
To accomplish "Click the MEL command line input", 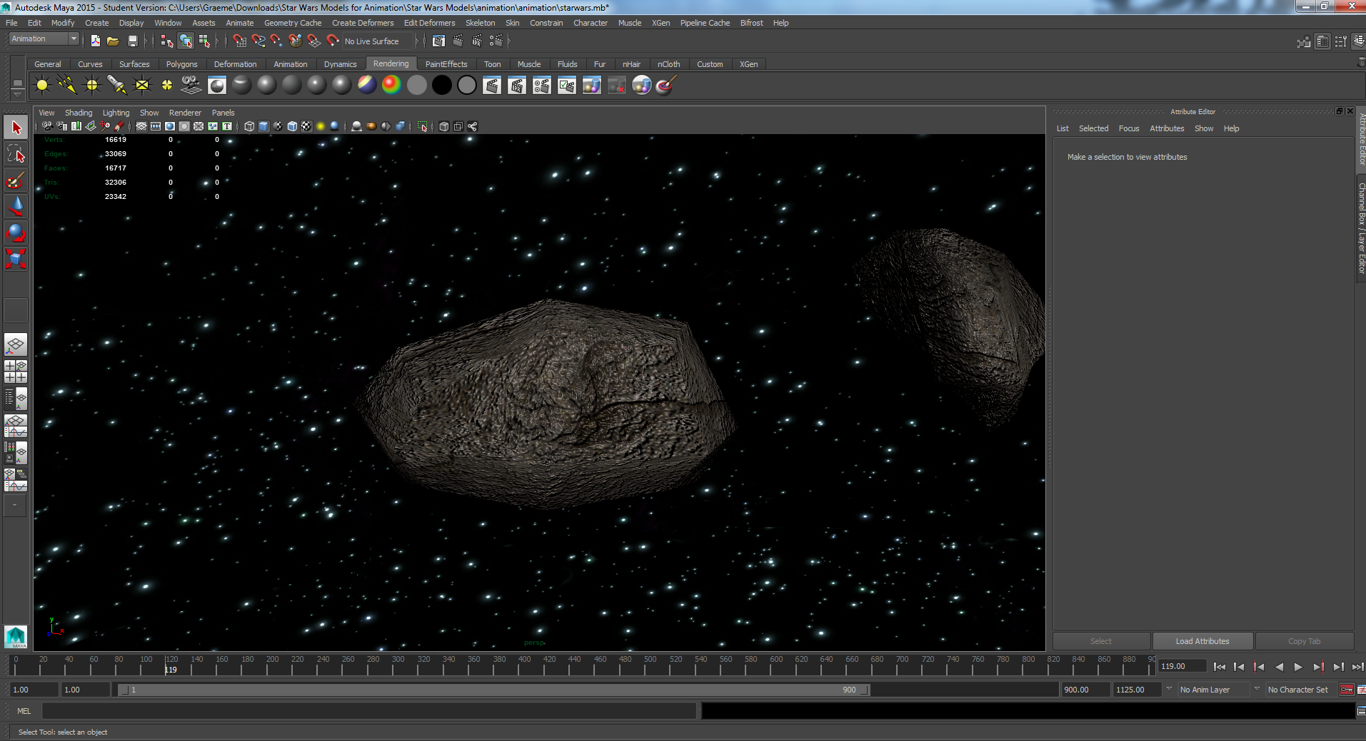I will click(369, 711).
